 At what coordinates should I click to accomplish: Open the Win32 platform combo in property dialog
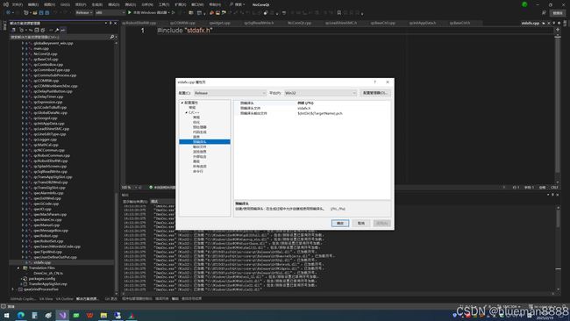[320, 93]
